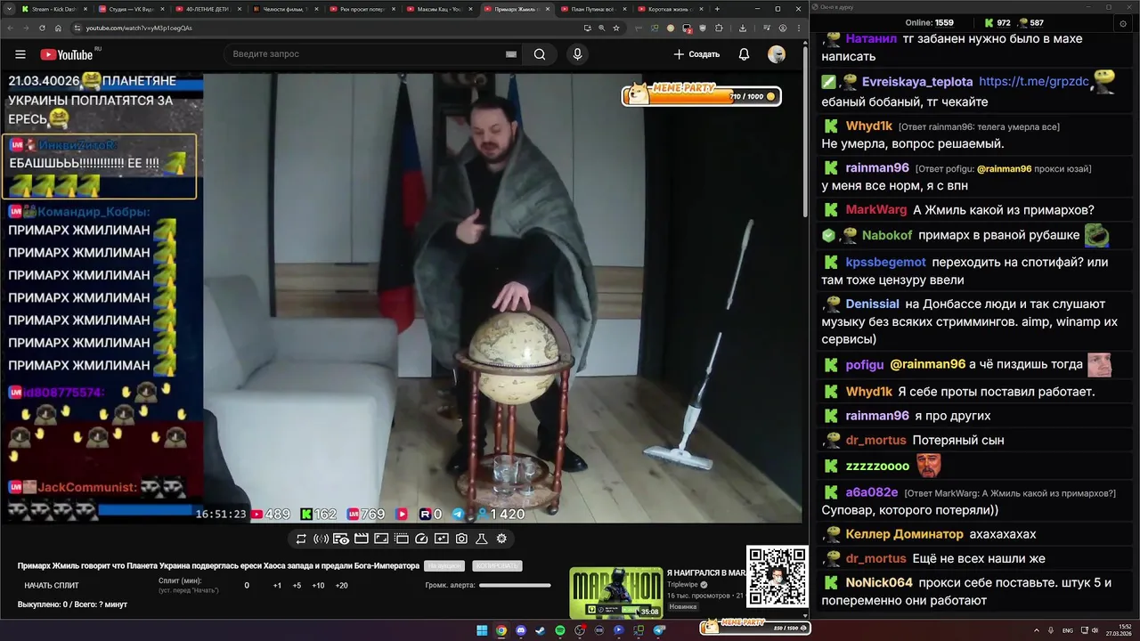Click the speedometer icon below the video
This screenshot has height=641, width=1140.
click(422, 539)
